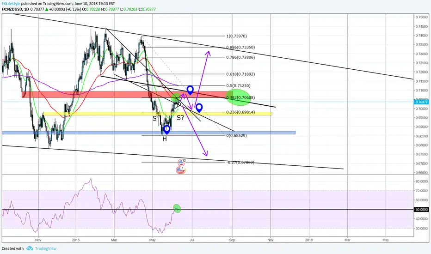Click the O:0.70228 open value
Screen dimensions: 431x254
91,9
